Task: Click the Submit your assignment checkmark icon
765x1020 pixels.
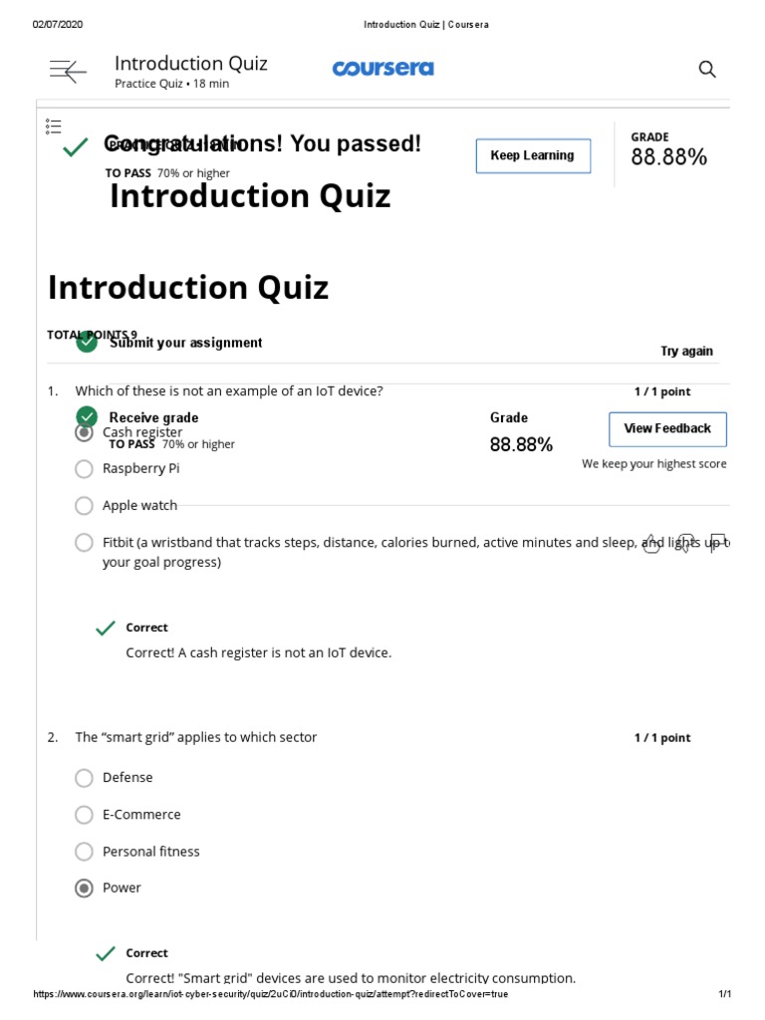Action: point(87,343)
